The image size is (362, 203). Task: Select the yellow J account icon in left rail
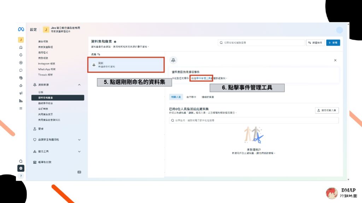21,40
